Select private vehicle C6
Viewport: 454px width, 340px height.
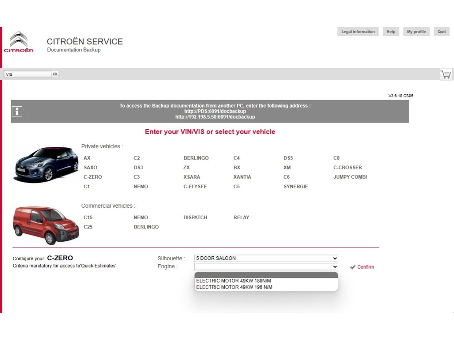point(286,177)
